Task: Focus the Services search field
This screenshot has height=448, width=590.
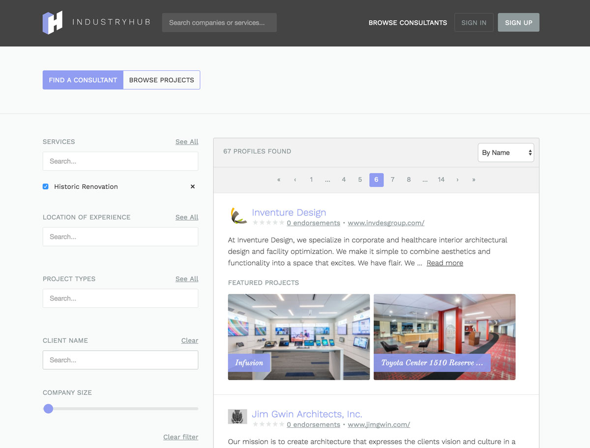Action: pos(120,161)
